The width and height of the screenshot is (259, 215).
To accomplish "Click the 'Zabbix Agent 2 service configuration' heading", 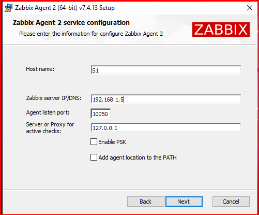I will [71, 23].
